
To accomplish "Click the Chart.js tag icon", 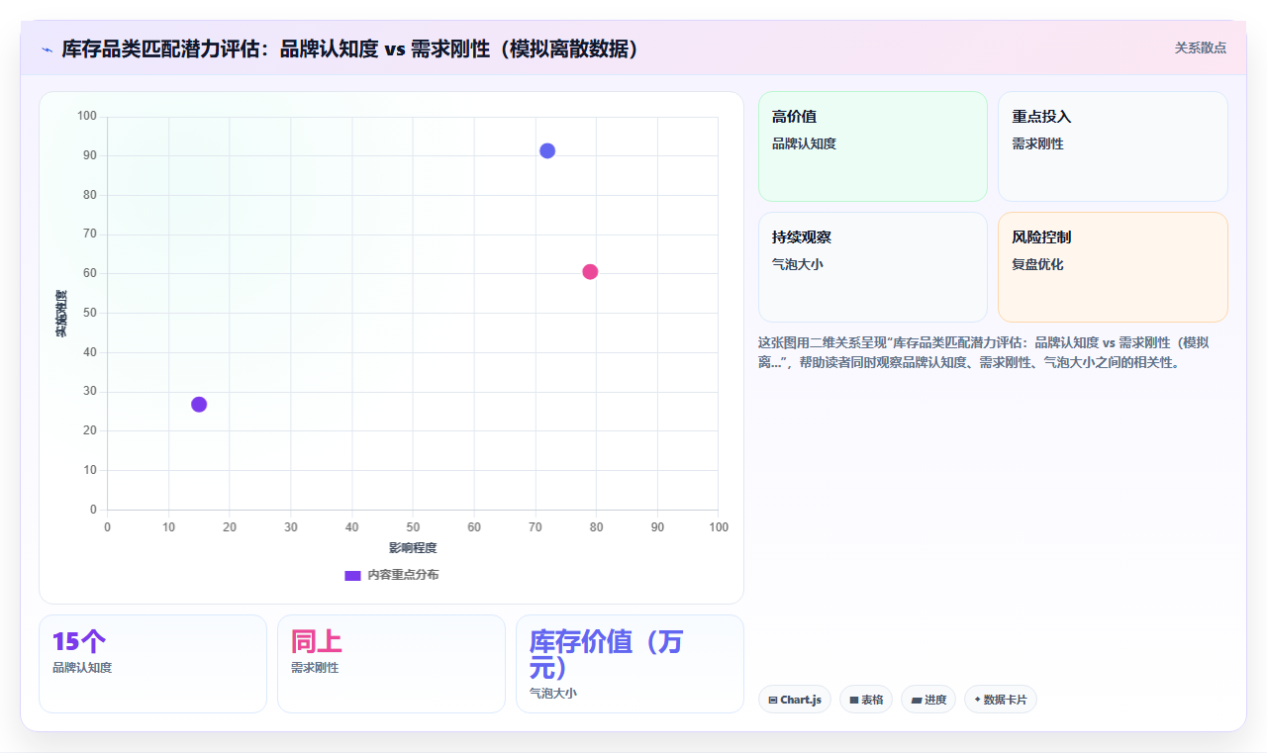I will click(x=773, y=701).
